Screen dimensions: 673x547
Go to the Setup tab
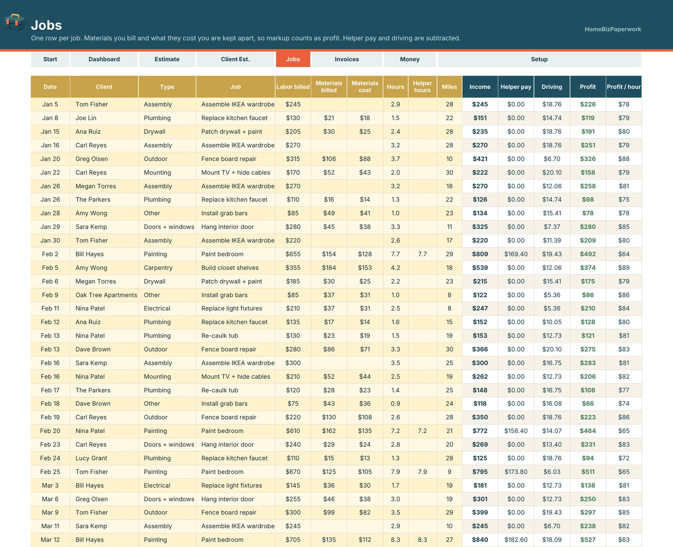pos(539,59)
